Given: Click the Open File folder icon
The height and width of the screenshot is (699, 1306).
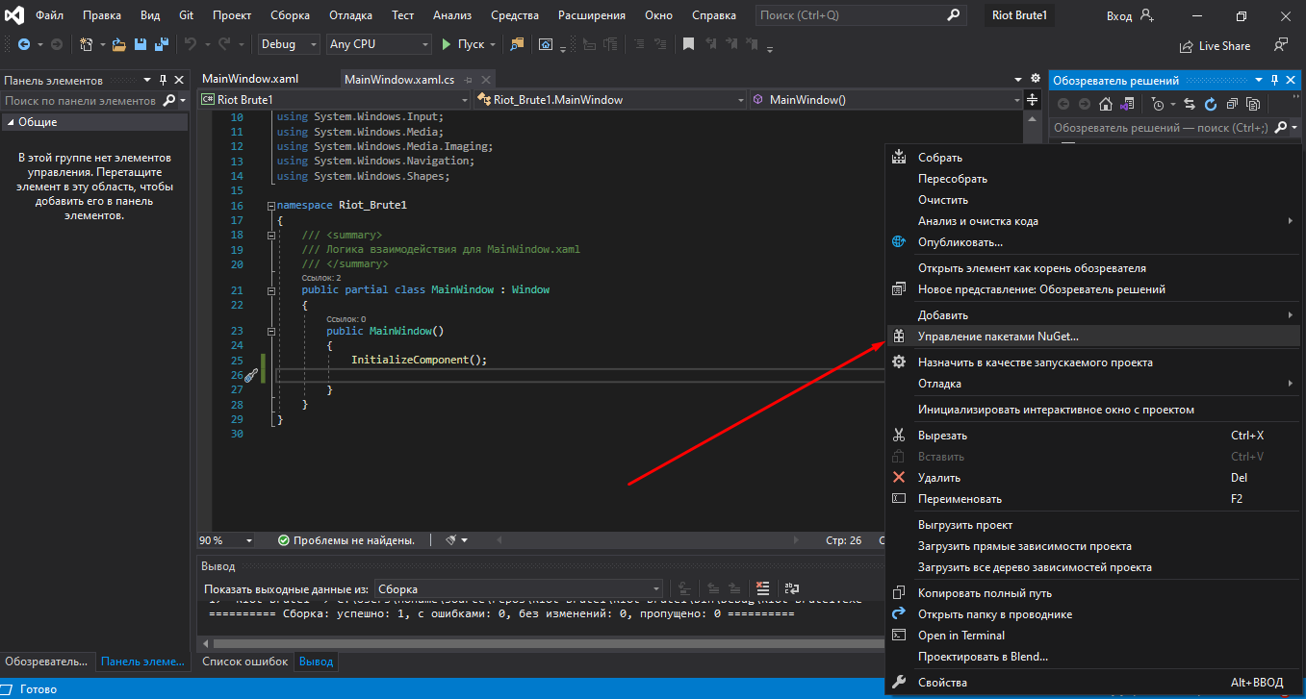Looking at the screenshot, I should 119,44.
